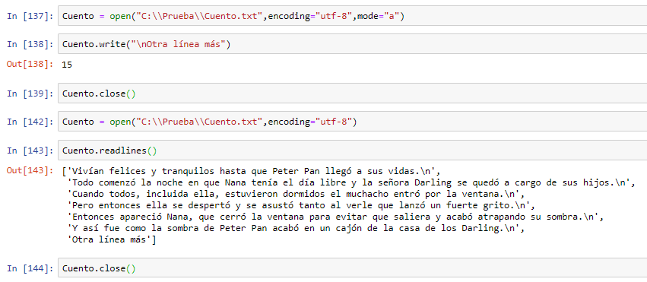Select the In [139] prompt label

30,93
